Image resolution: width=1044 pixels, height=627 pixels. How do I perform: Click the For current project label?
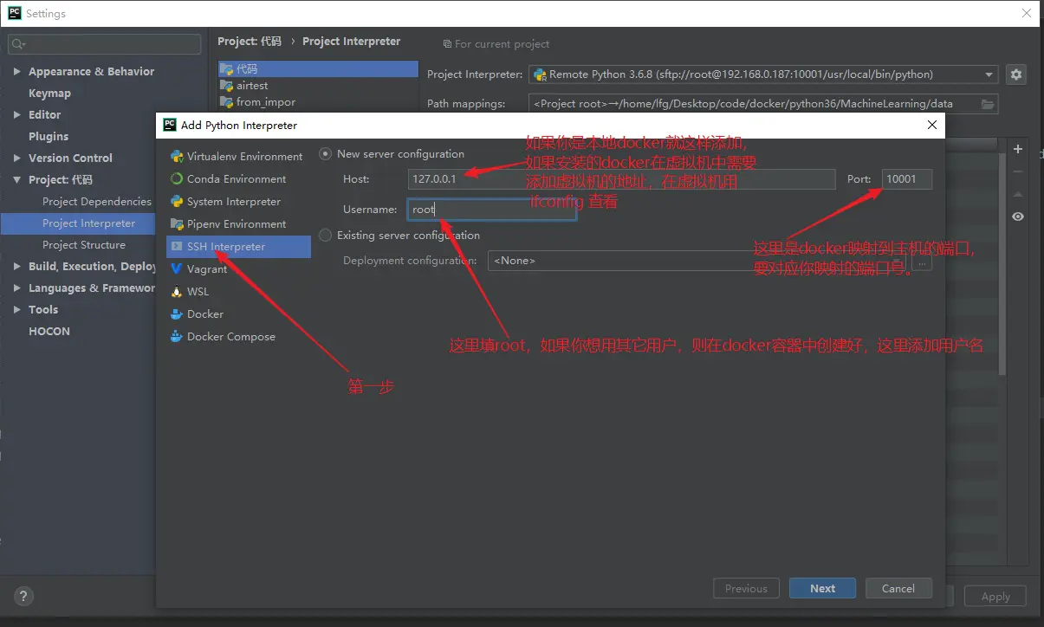(x=502, y=44)
